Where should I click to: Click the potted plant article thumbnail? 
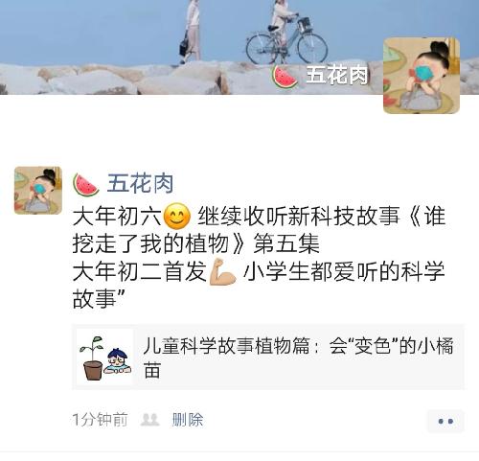[105, 357]
